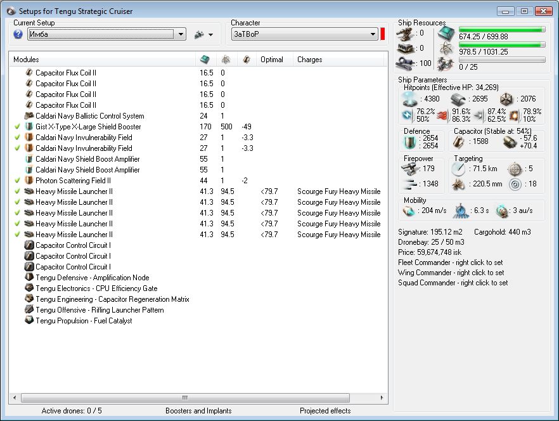559x421 pixels.
Task: Click the Price: 59,674,748 isk text
Action: pyautogui.click(x=430, y=252)
